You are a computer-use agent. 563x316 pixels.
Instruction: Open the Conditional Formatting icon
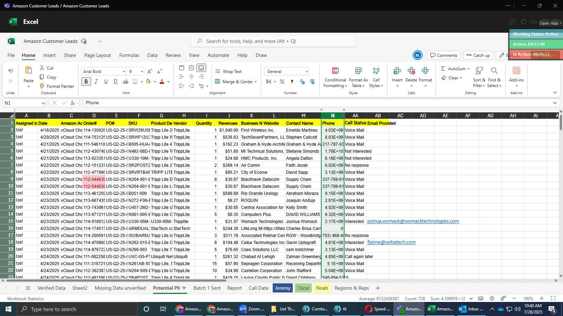click(335, 71)
